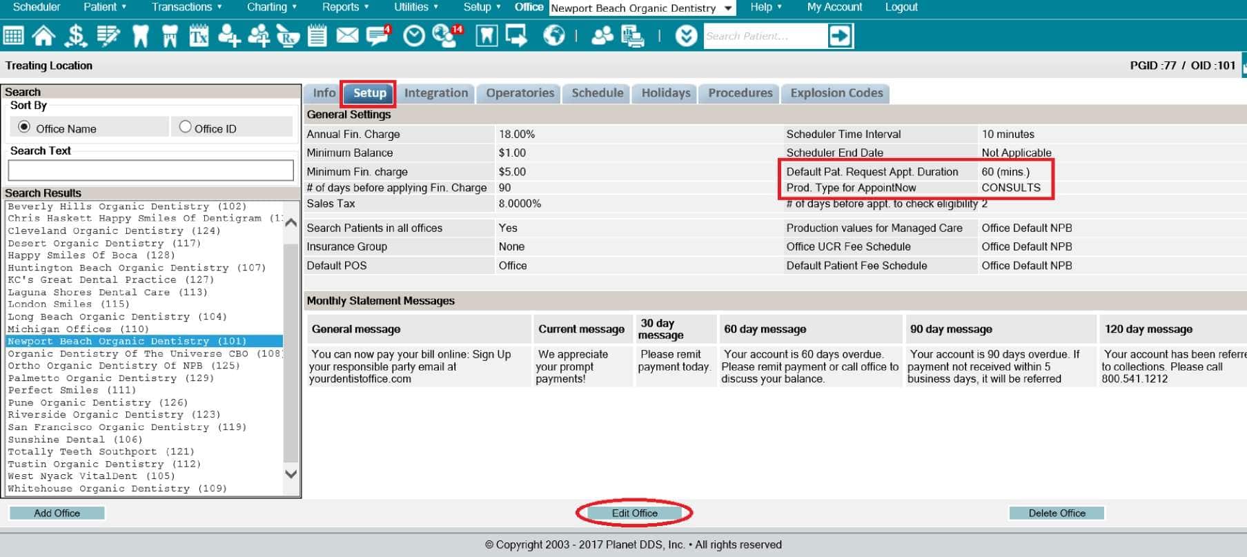Open the Transactions menu dropdown
This screenshot has height=557, width=1247.
187,7
